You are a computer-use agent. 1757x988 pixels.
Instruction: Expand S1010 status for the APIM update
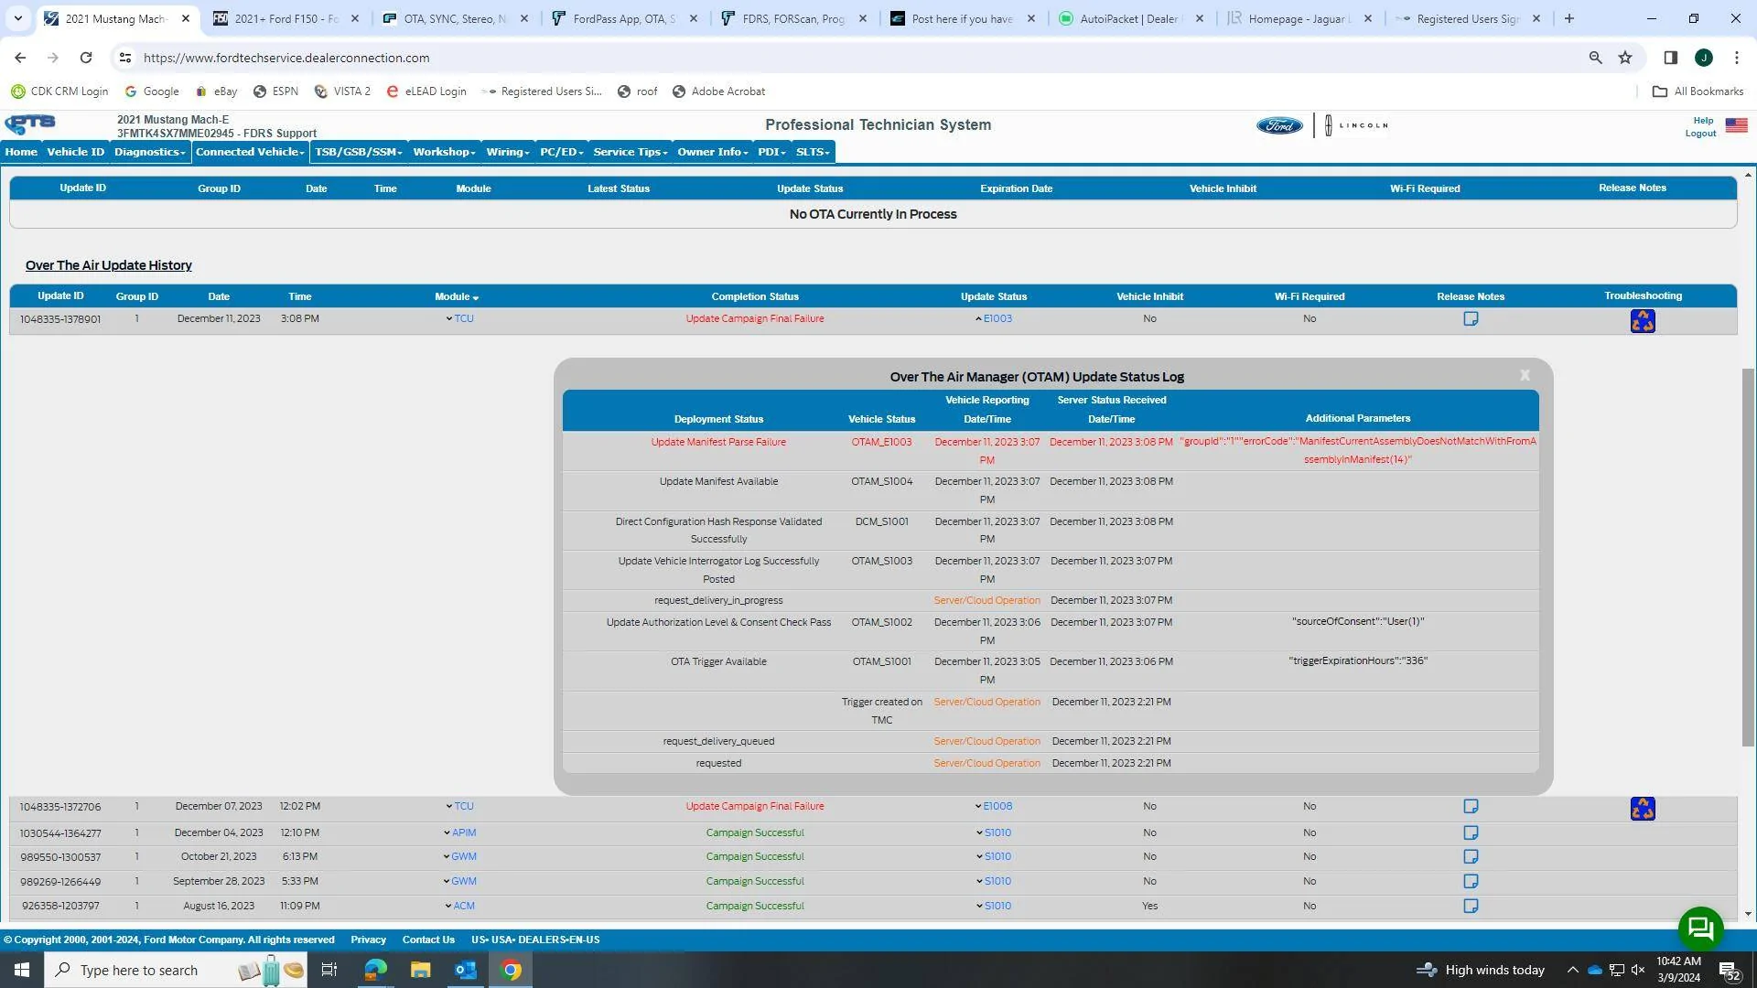pos(994,833)
